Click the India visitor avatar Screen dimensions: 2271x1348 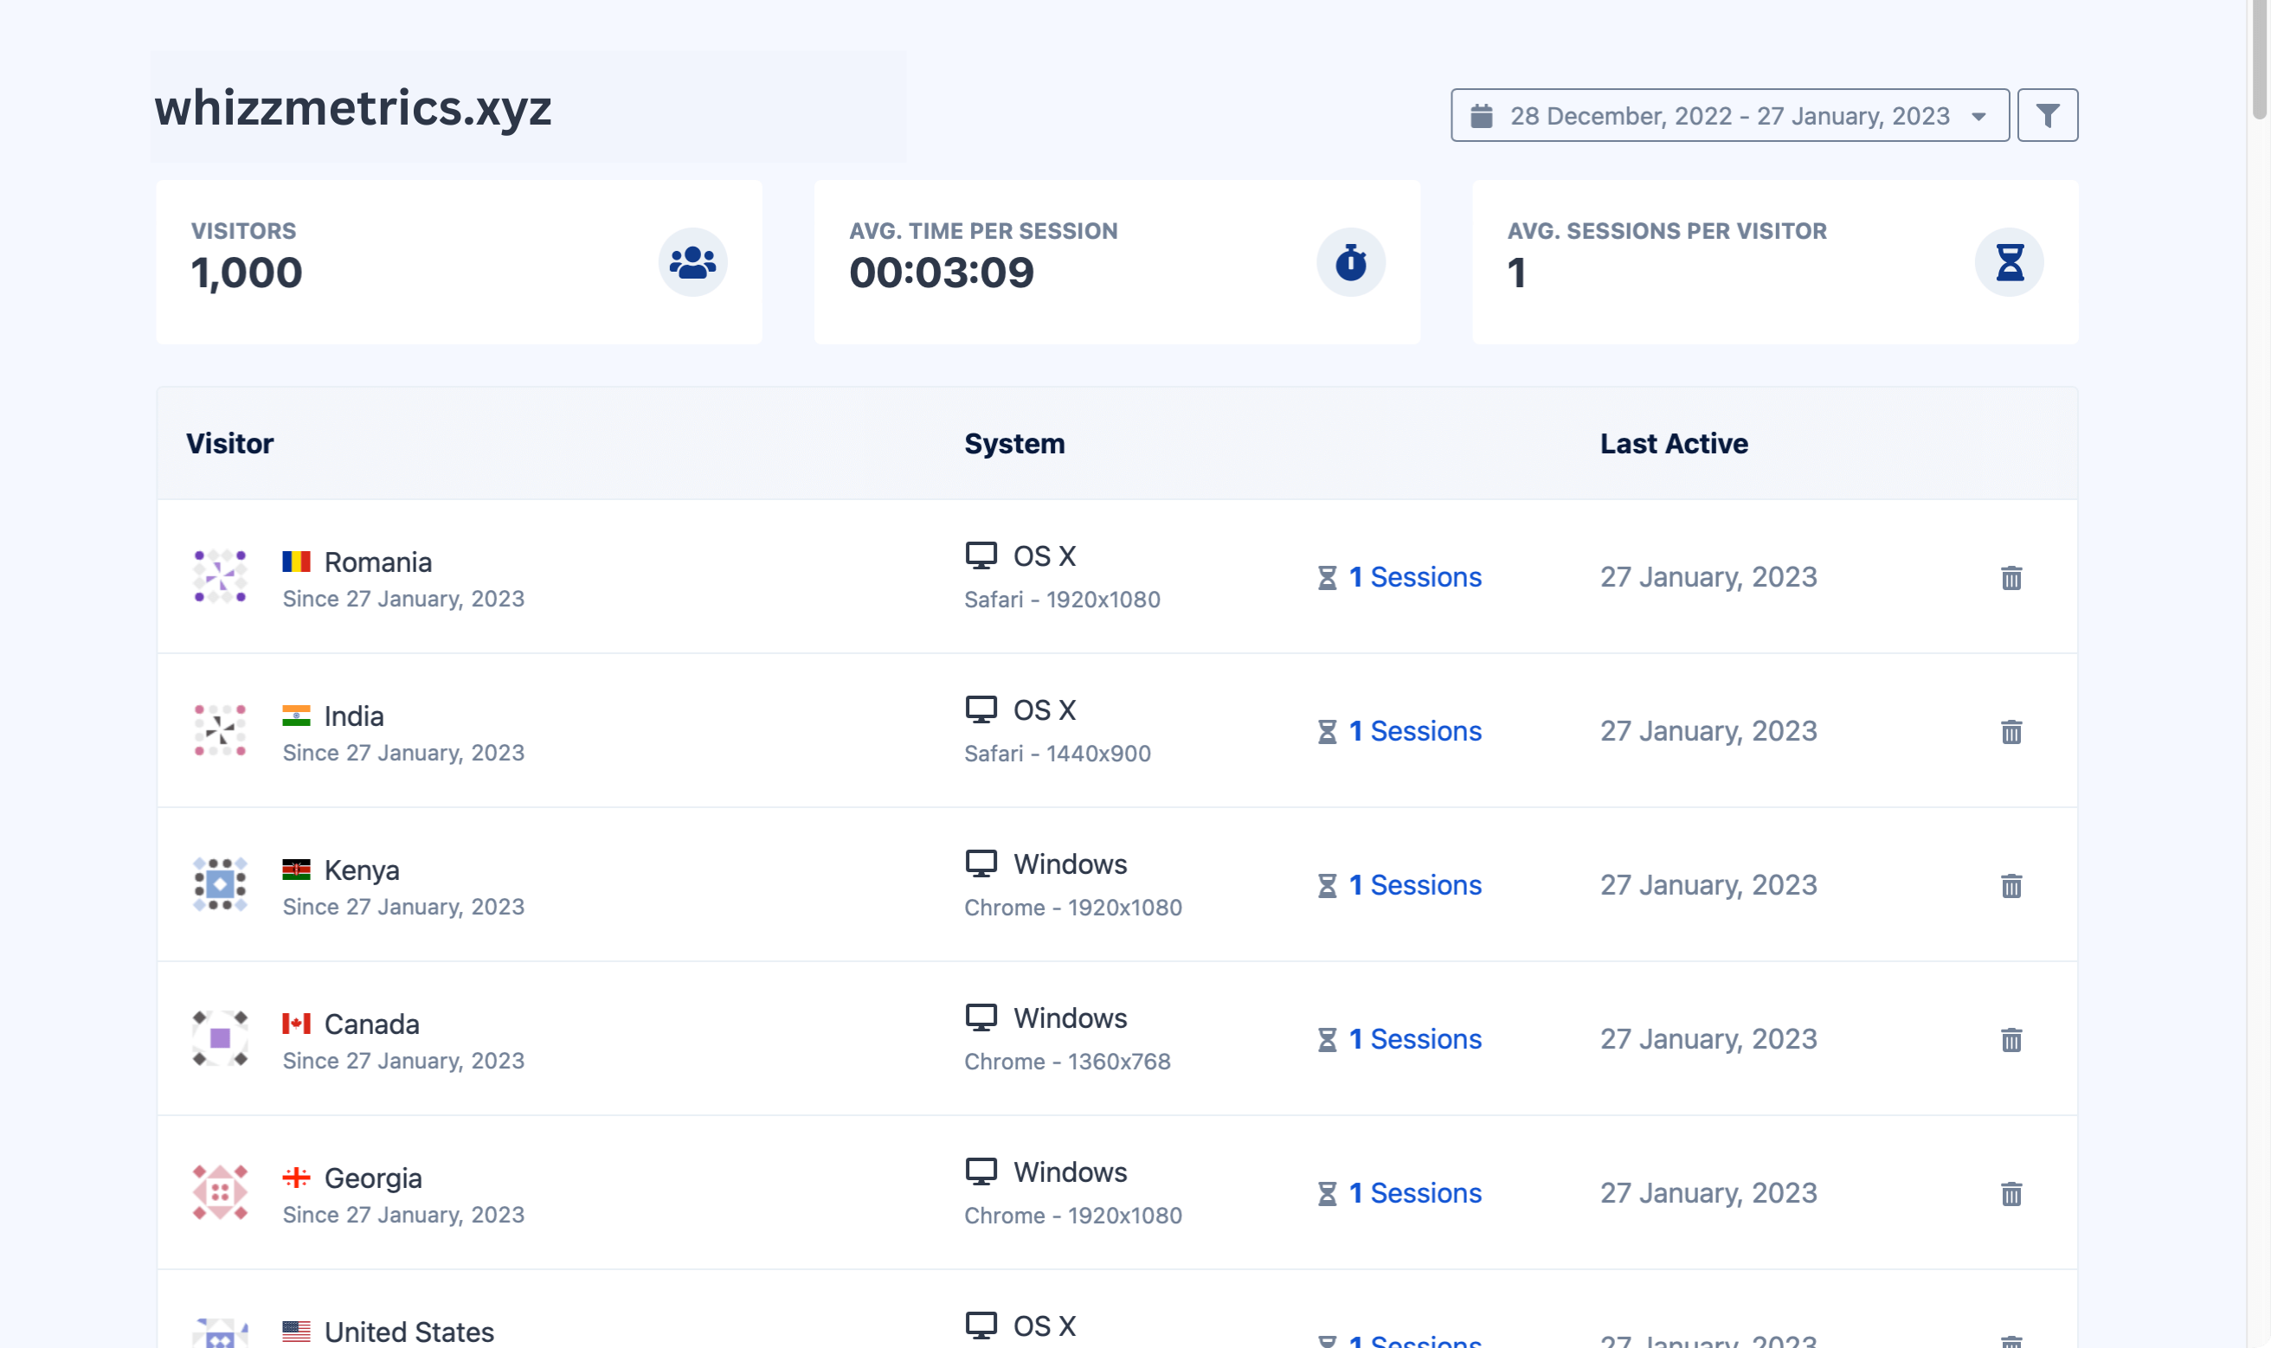220,730
